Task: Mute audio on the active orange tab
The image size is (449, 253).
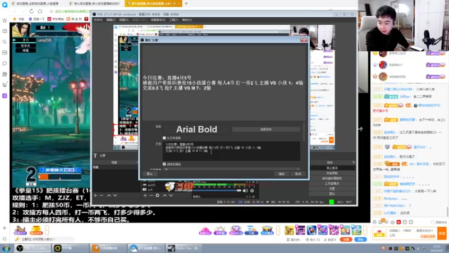Action: pyautogui.click(x=175, y=3)
